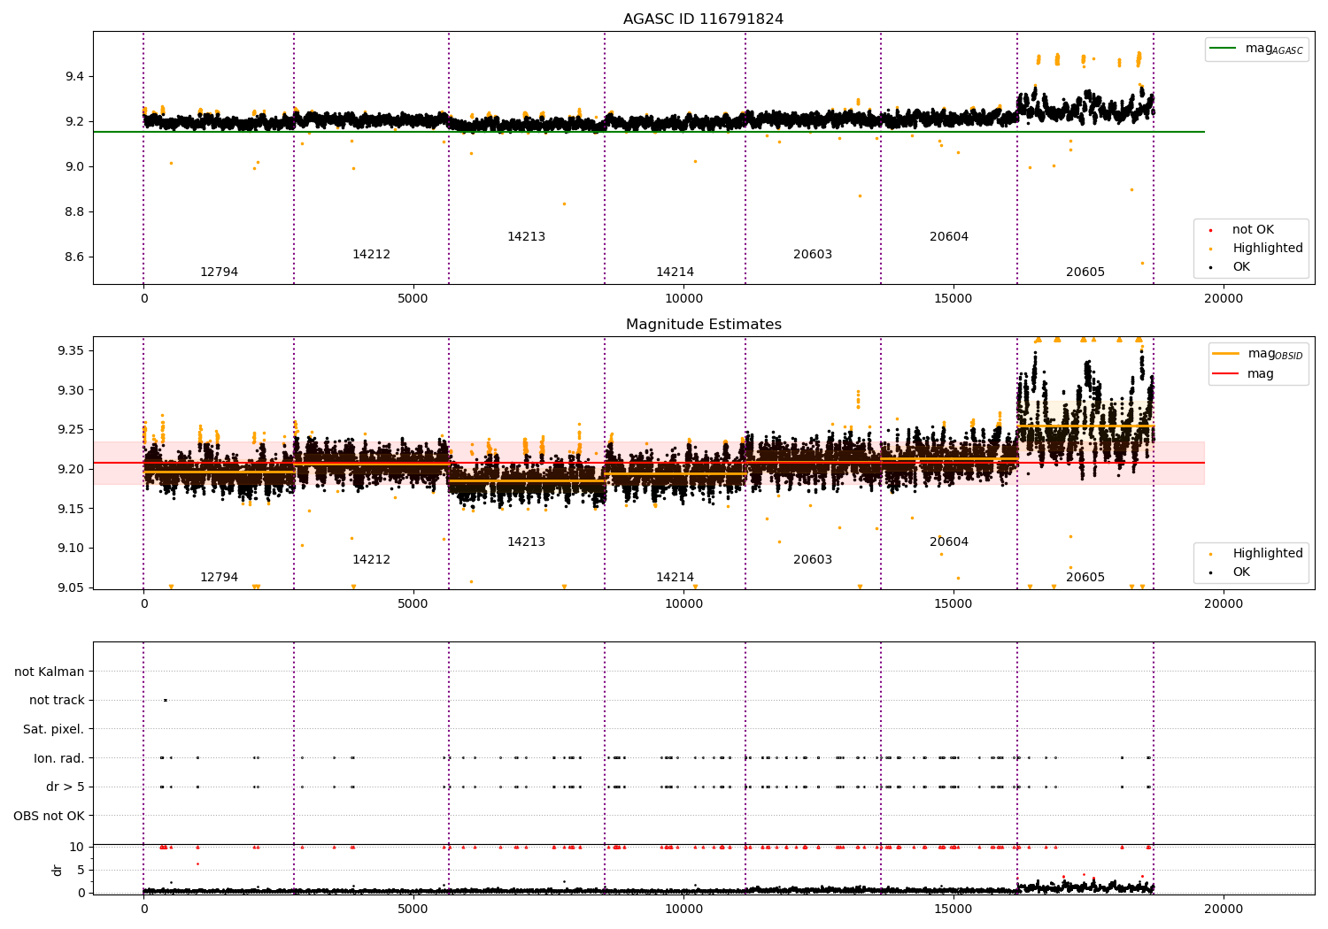Click the 9.0 y-tick of the top plot
Viewport: 1328px width, 929px height.
click(x=74, y=167)
